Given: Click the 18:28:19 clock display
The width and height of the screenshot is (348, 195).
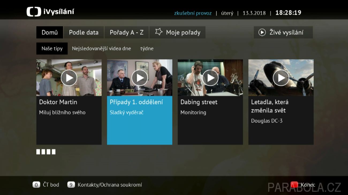Looking at the screenshot, I should (288, 13).
